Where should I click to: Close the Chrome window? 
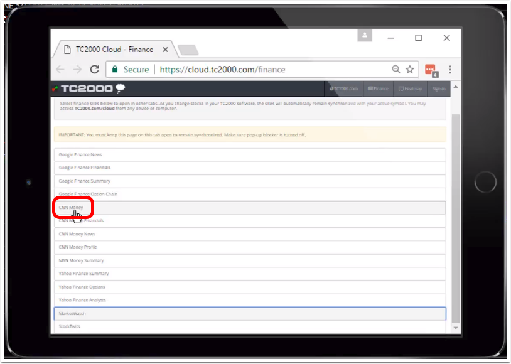pos(447,38)
